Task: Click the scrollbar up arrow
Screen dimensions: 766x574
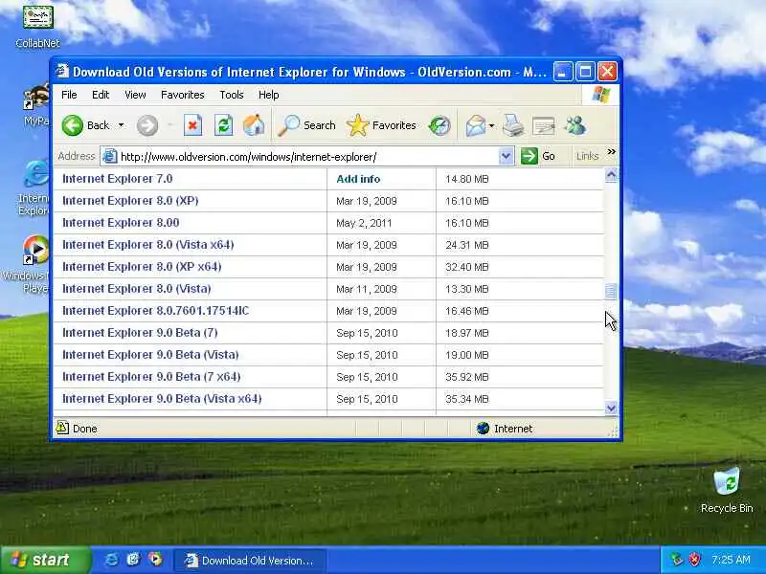Action: coord(611,175)
